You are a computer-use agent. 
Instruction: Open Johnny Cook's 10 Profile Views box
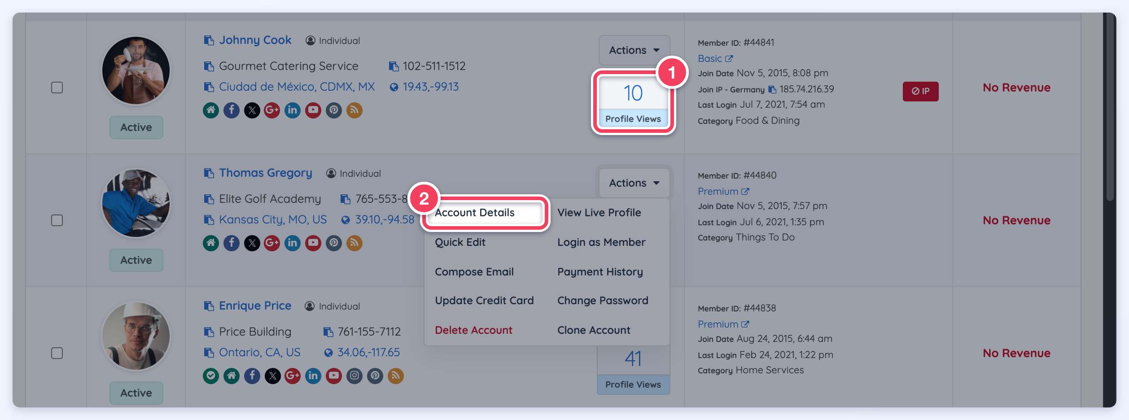[x=633, y=103]
